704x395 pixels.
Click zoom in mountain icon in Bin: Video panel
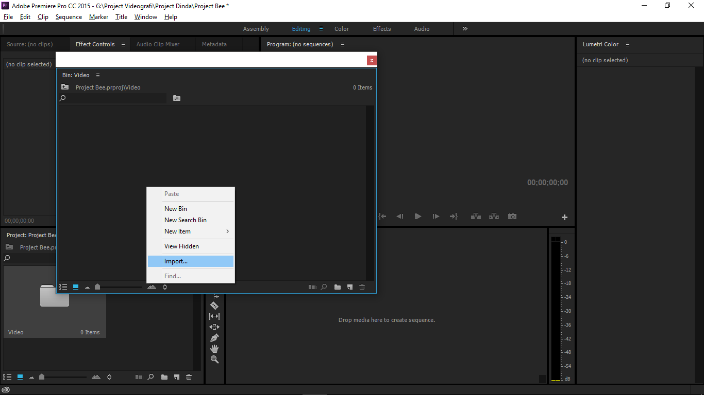(152, 287)
